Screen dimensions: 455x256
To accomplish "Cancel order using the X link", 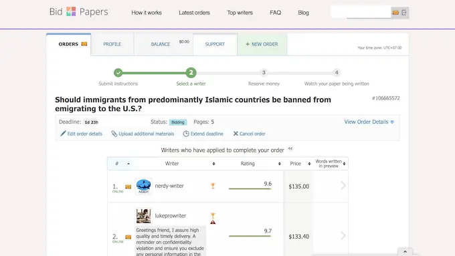I will pos(250,134).
